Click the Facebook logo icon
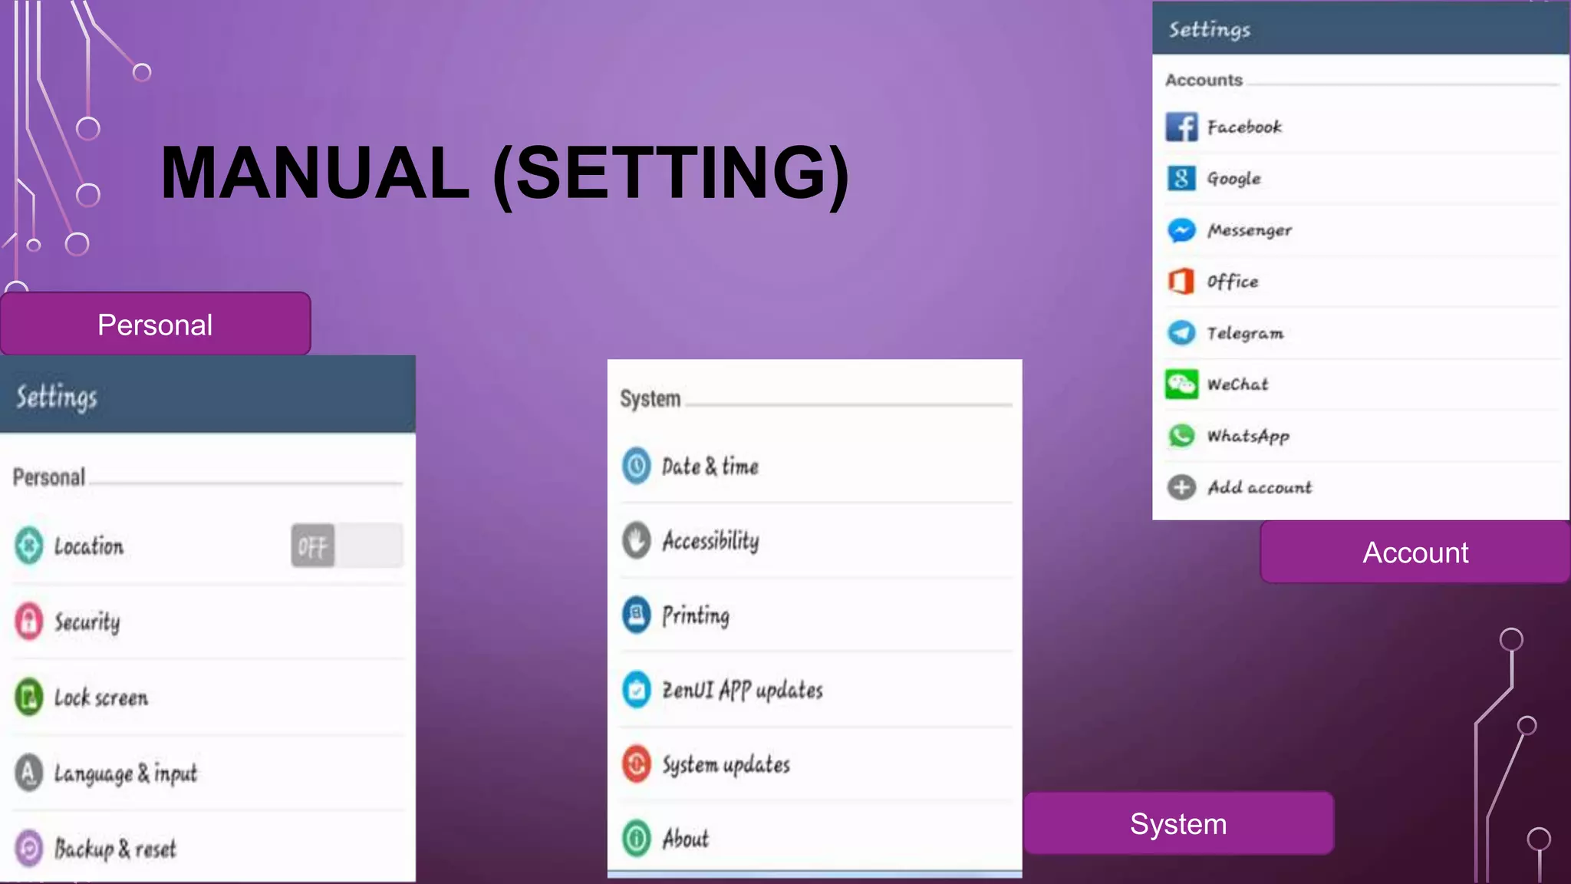Screen dimensions: 1571x884 [1181, 127]
